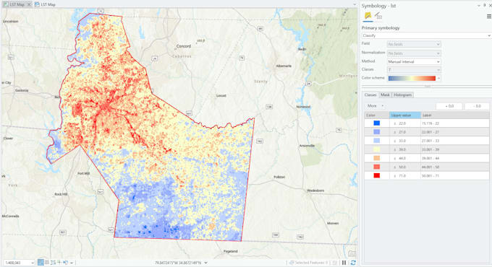Auto-hide the Symbology pane with pin icon
This screenshot has height=267, width=492.
pyautogui.click(x=485, y=5)
